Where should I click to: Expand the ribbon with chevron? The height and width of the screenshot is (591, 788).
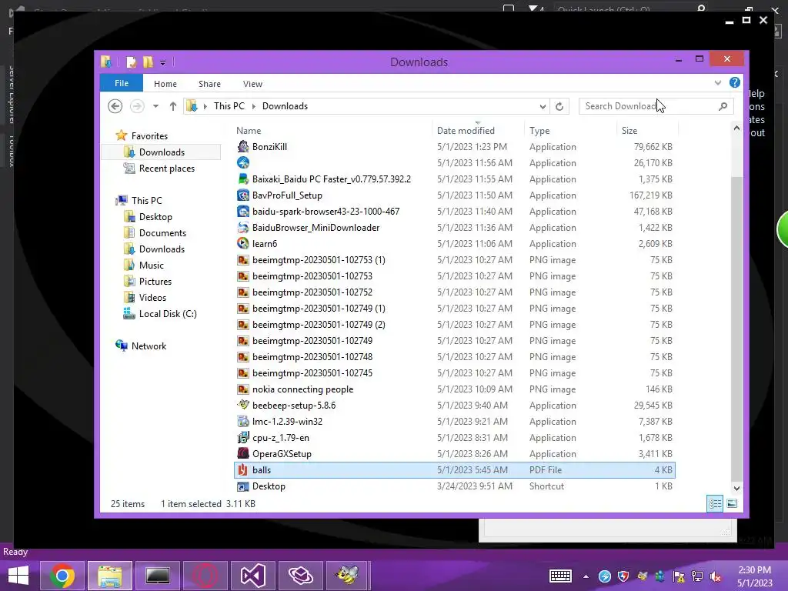tap(718, 83)
